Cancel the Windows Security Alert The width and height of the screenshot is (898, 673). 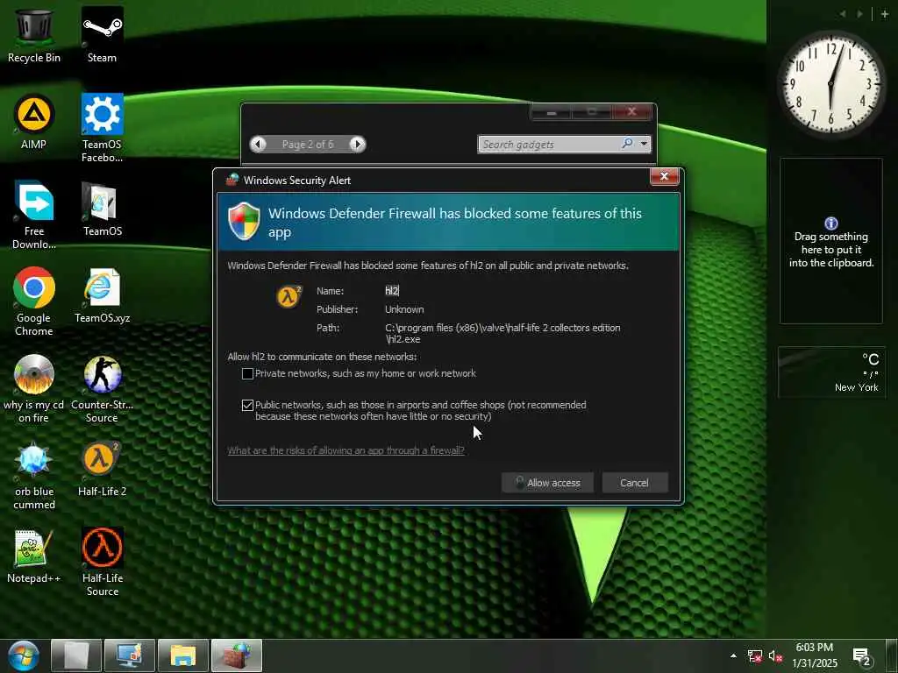pyautogui.click(x=635, y=483)
